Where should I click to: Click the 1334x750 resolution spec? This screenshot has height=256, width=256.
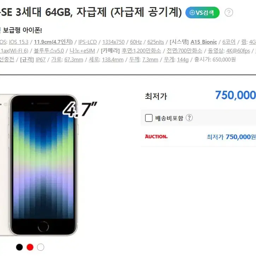[x=113, y=42]
